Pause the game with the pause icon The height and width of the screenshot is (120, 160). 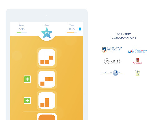click(x=80, y=29)
